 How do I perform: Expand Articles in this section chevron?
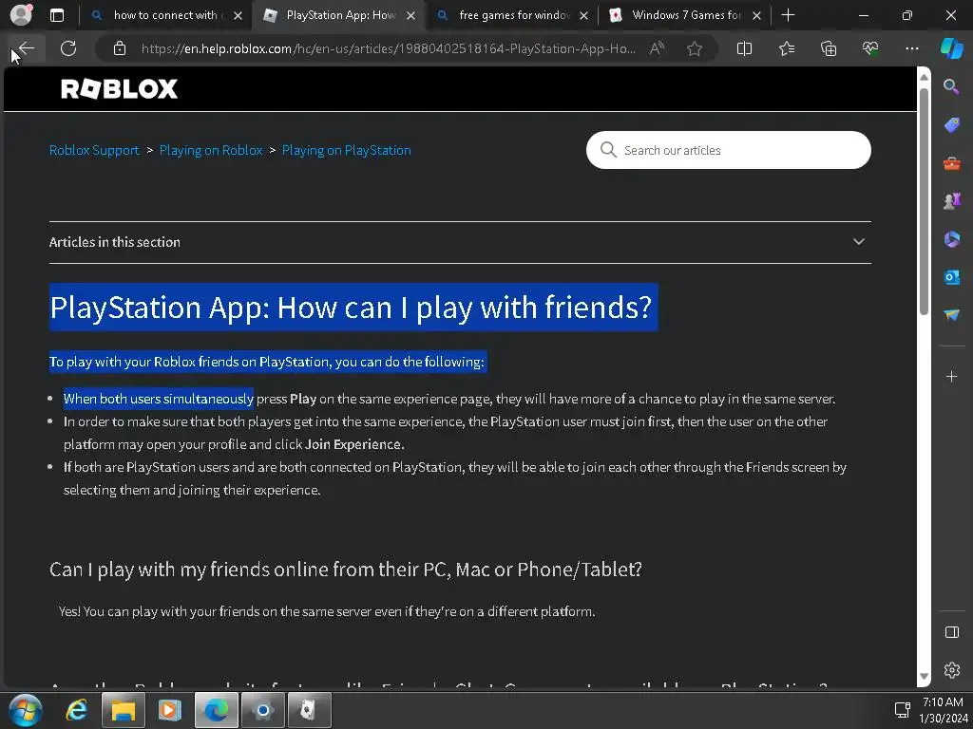tap(858, 242)
